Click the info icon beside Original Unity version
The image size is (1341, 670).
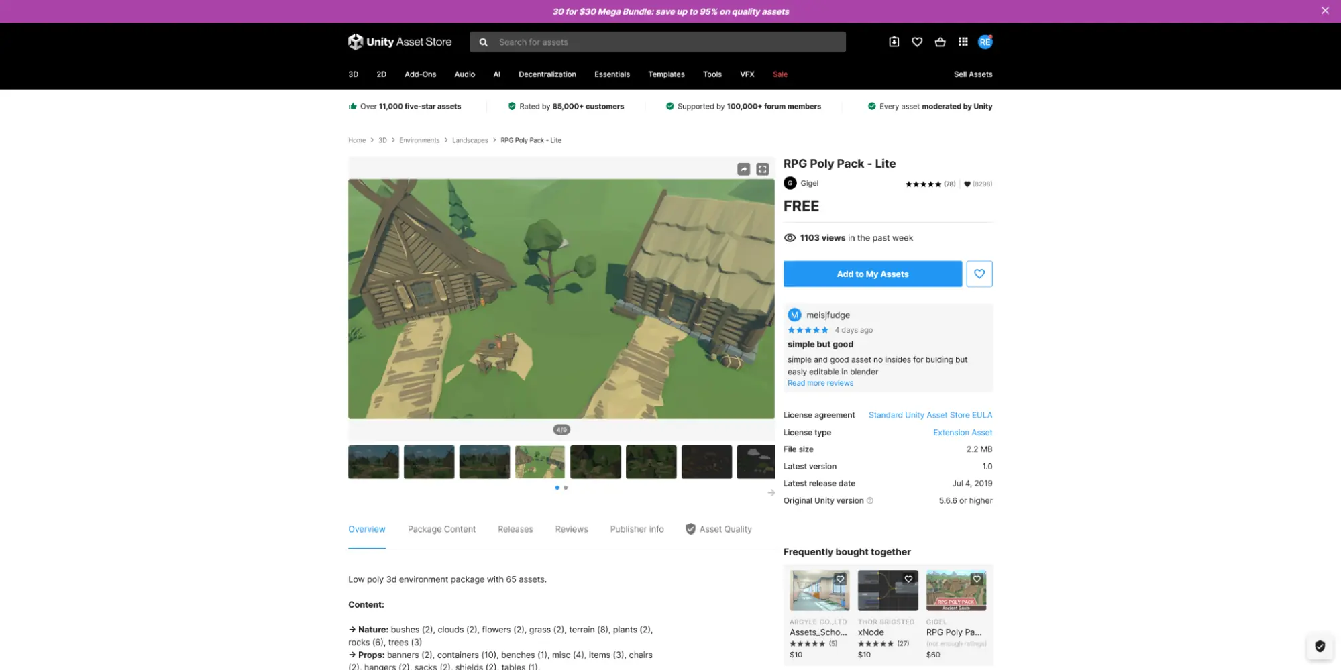[x=870, y=500]
